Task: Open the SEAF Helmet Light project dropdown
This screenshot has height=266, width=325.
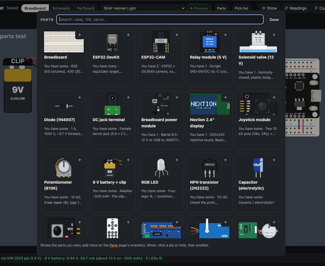Action: 143,8
